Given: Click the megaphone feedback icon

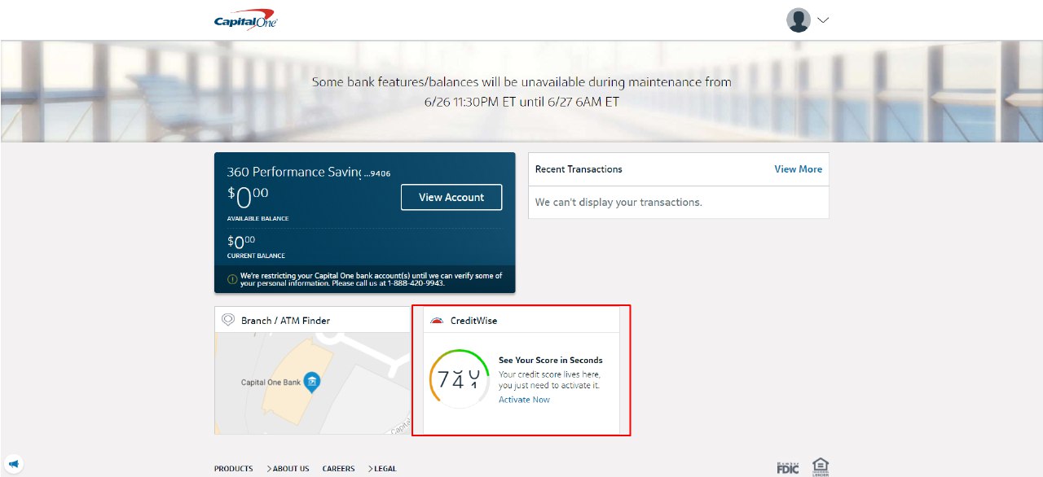Looking at the screenshot, I should (12, 465).
